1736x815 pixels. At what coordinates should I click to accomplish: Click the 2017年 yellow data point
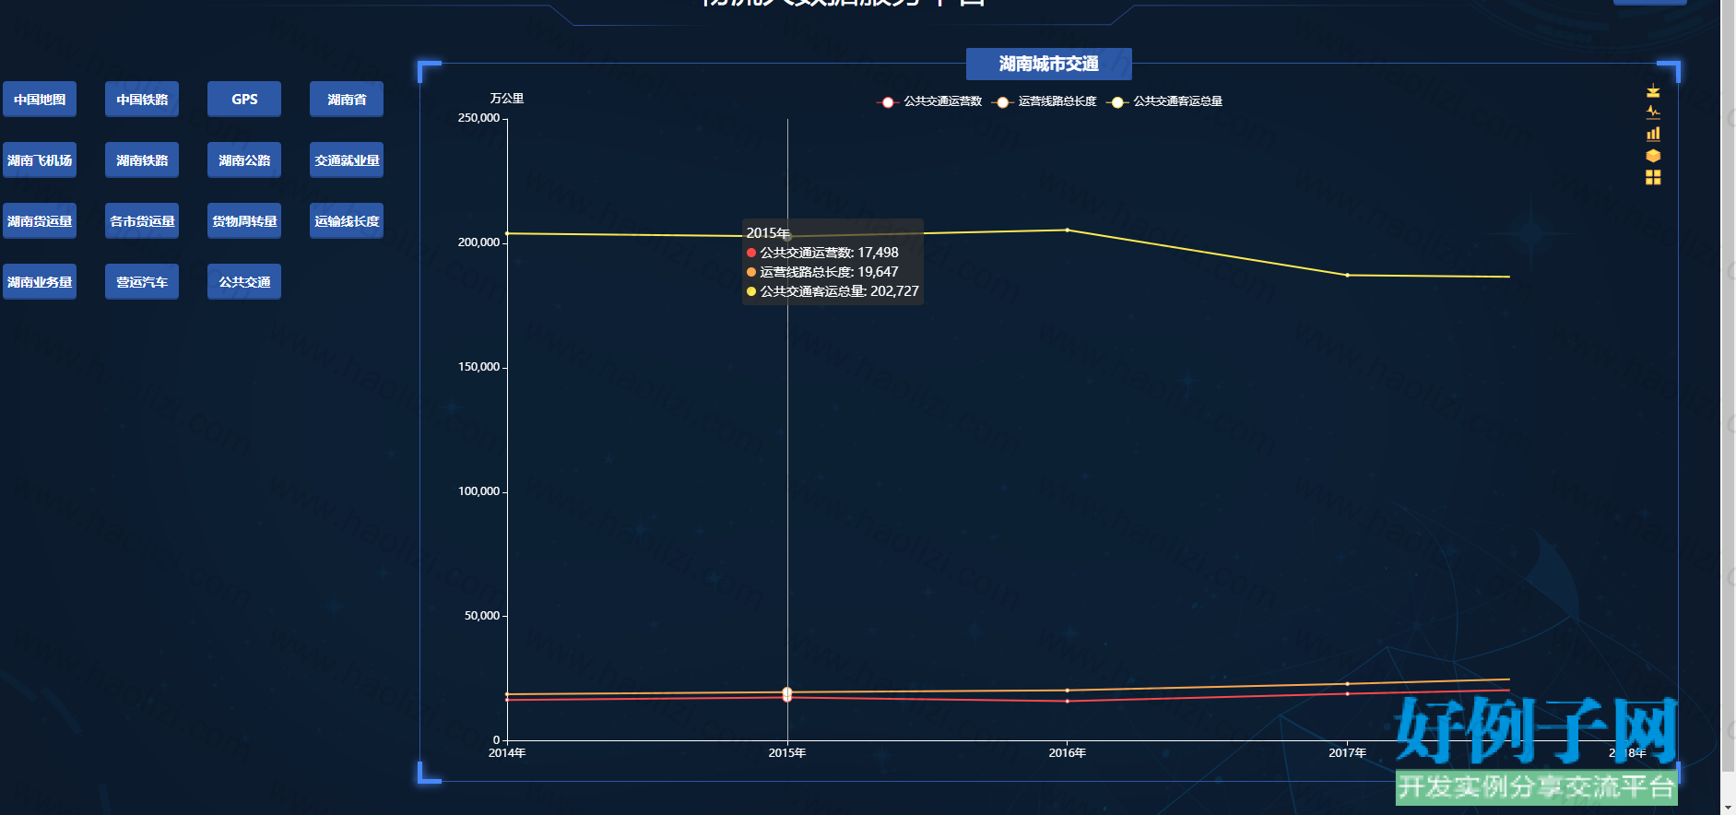tap(1347, 275)
